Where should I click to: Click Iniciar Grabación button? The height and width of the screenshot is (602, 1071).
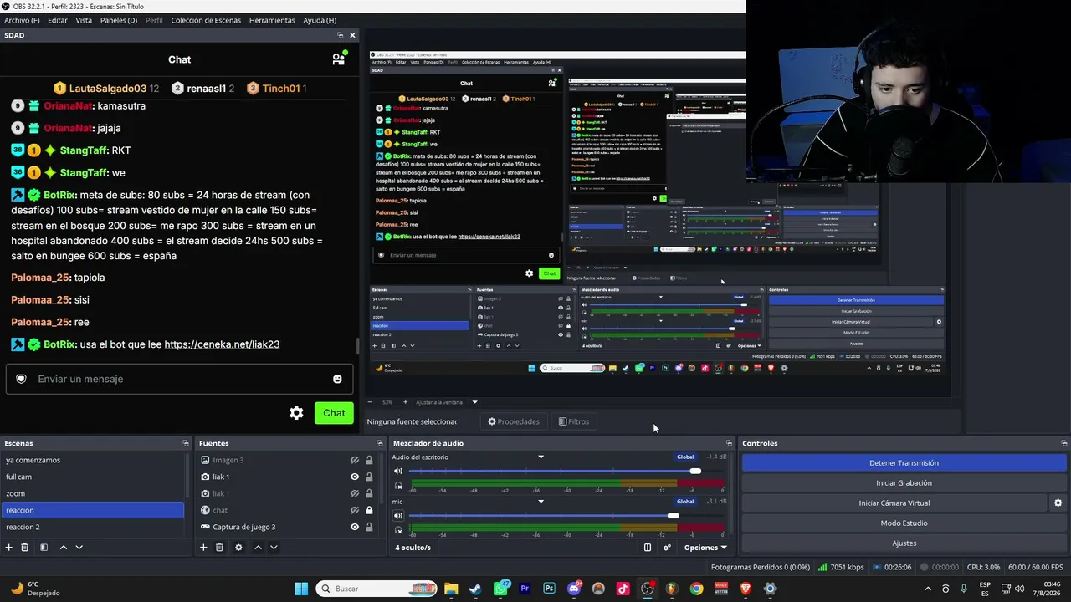click(904, 483)
